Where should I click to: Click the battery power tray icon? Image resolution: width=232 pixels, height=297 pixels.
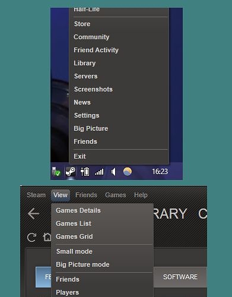[x=85, y=172]
